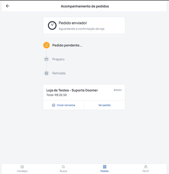
Task: Click the clock icon in Pedido enviado card
Action: click(x=52, y=25)
